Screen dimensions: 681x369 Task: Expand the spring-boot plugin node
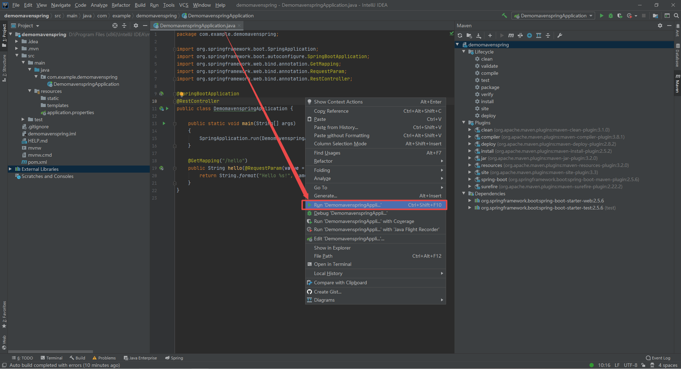(470, 179)
